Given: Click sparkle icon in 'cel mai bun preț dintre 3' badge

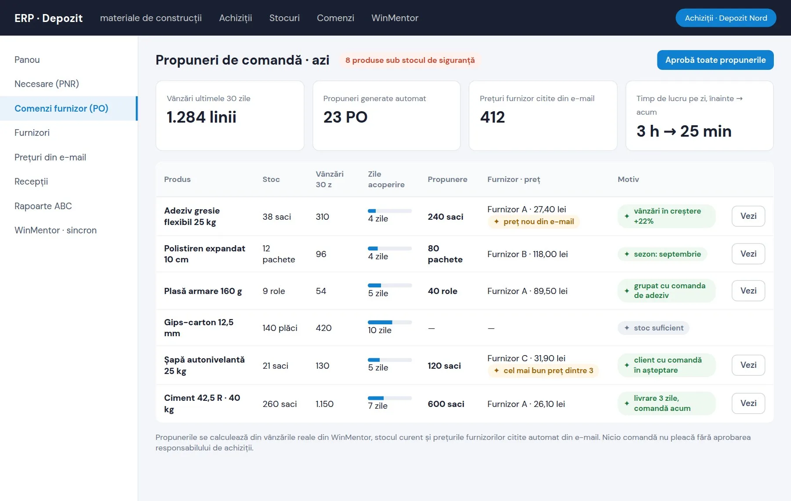Looking at the screenshot, I should pos(497,370).
